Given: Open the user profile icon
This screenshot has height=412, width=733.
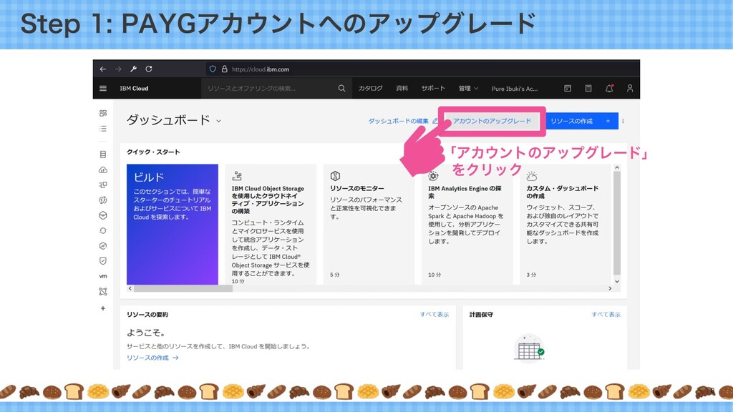Looking at the screenshot, I should 630,88.
